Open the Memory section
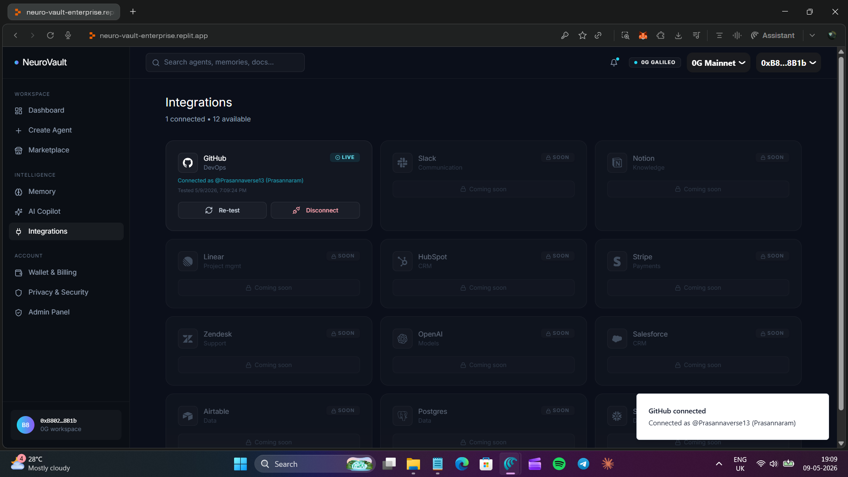Screen dimensions: 848x477 (x=66, y=192)
